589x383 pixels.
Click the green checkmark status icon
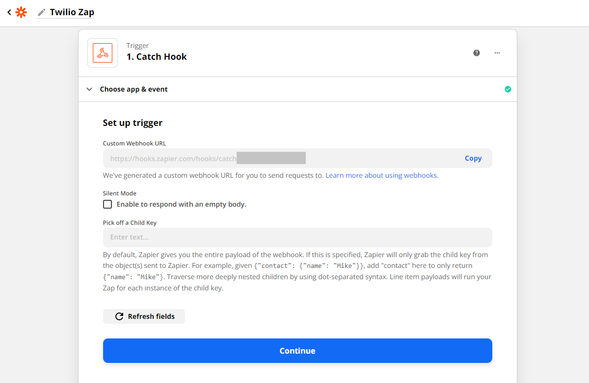tap(508, 89)
